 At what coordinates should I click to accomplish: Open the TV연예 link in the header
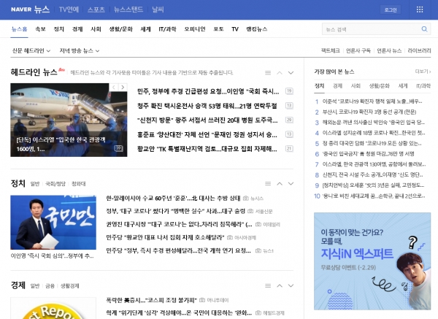click(x=69, y=9)
